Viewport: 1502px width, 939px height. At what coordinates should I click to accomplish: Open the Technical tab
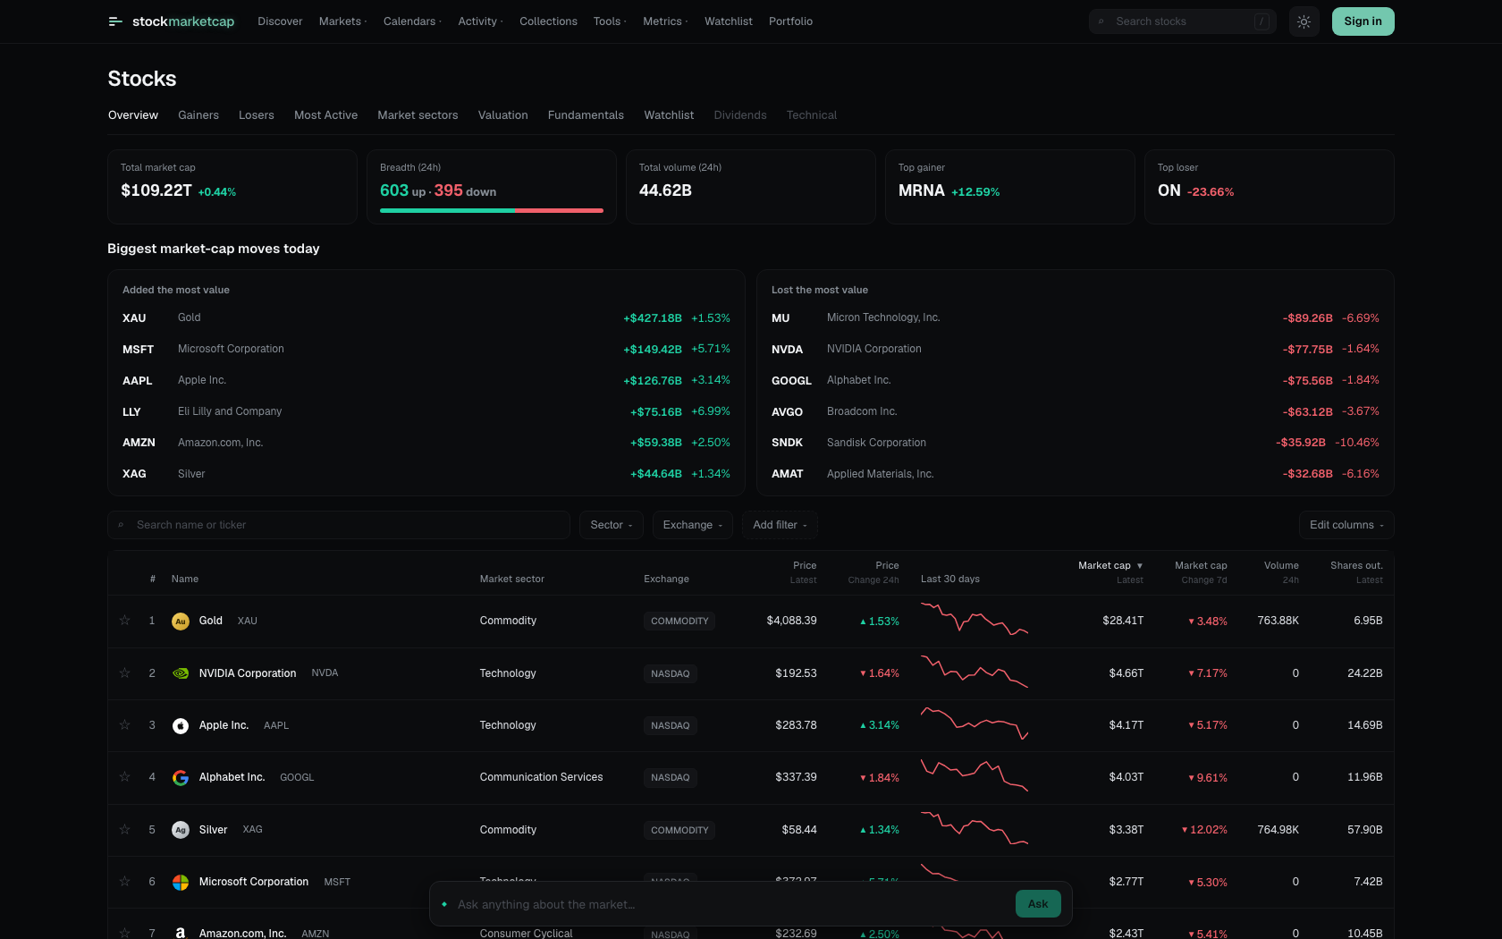pyautogui.click(x=812, y=115)
